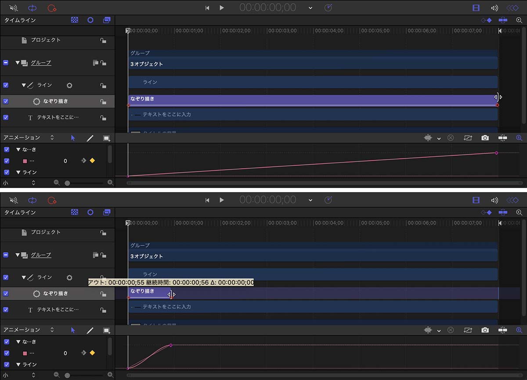Select purple なぞり描き bar in upper timeline

tap(312, 100)
